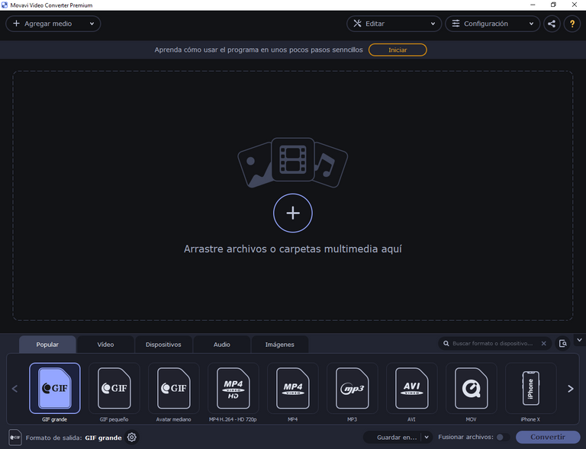Click the detect device icon beside search

pos(563,343)
